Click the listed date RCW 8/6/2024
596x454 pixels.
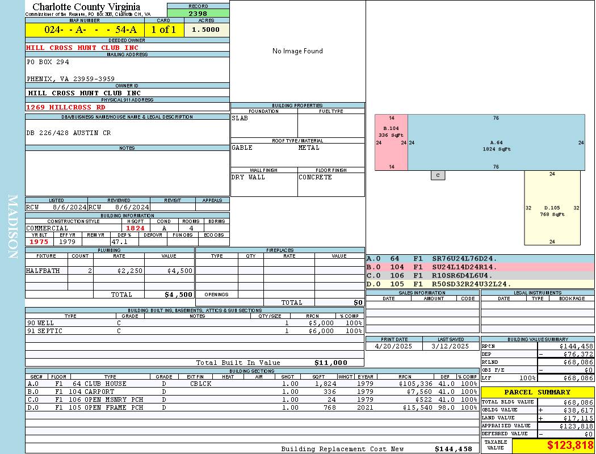56,208
